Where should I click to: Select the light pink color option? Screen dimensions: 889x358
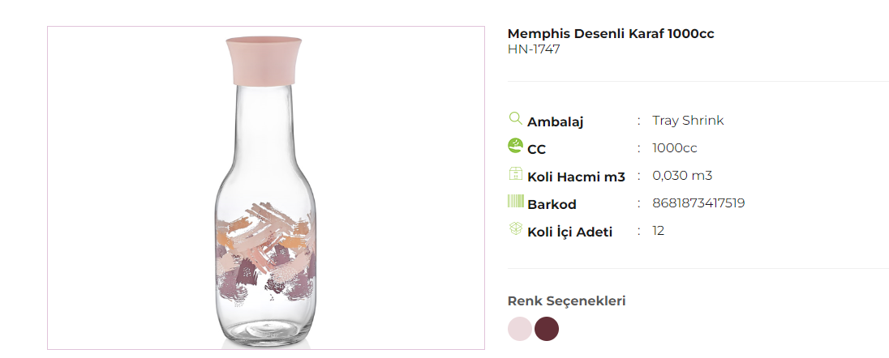point(520,329)
